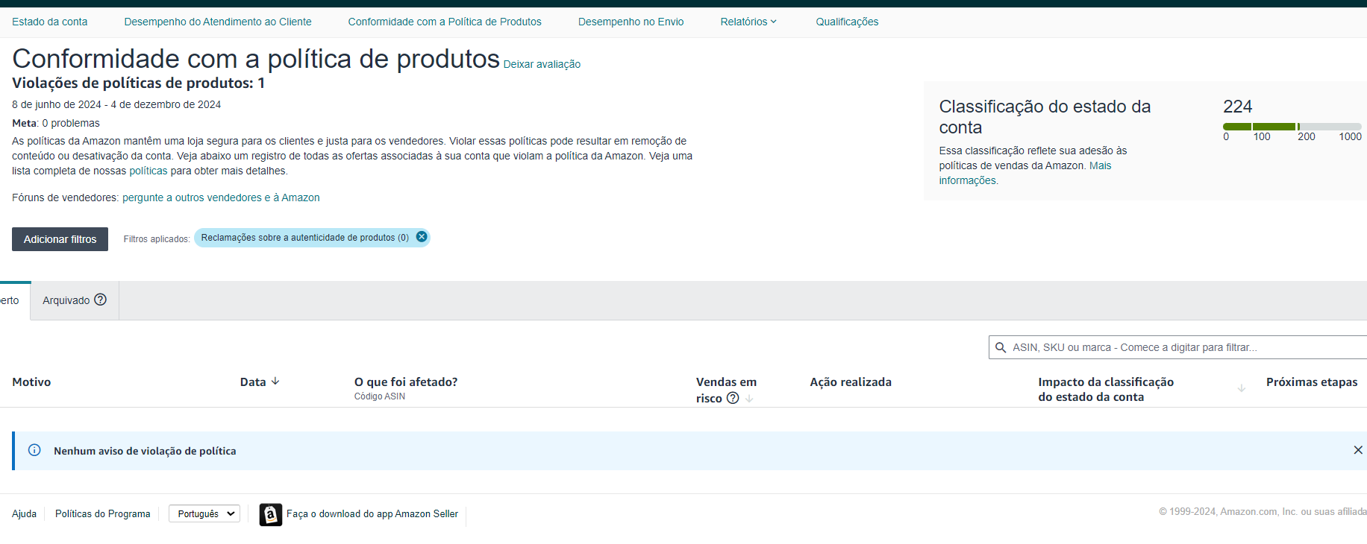Viewport: 1367px width, 544px height.
Task: Open the políticas link in the description
Action: 148,171
